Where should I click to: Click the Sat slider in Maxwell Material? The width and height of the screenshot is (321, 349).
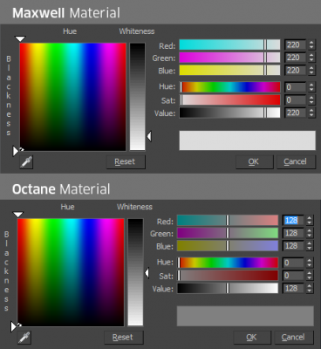click(229, 100)
